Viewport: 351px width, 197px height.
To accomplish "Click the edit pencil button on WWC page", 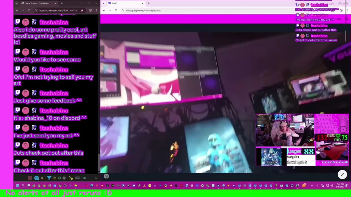I will [342, 174].
